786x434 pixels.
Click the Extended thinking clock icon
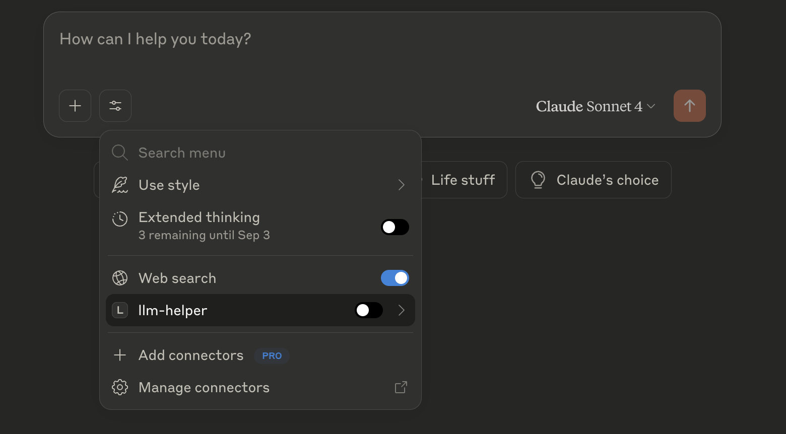coord(120,219)
